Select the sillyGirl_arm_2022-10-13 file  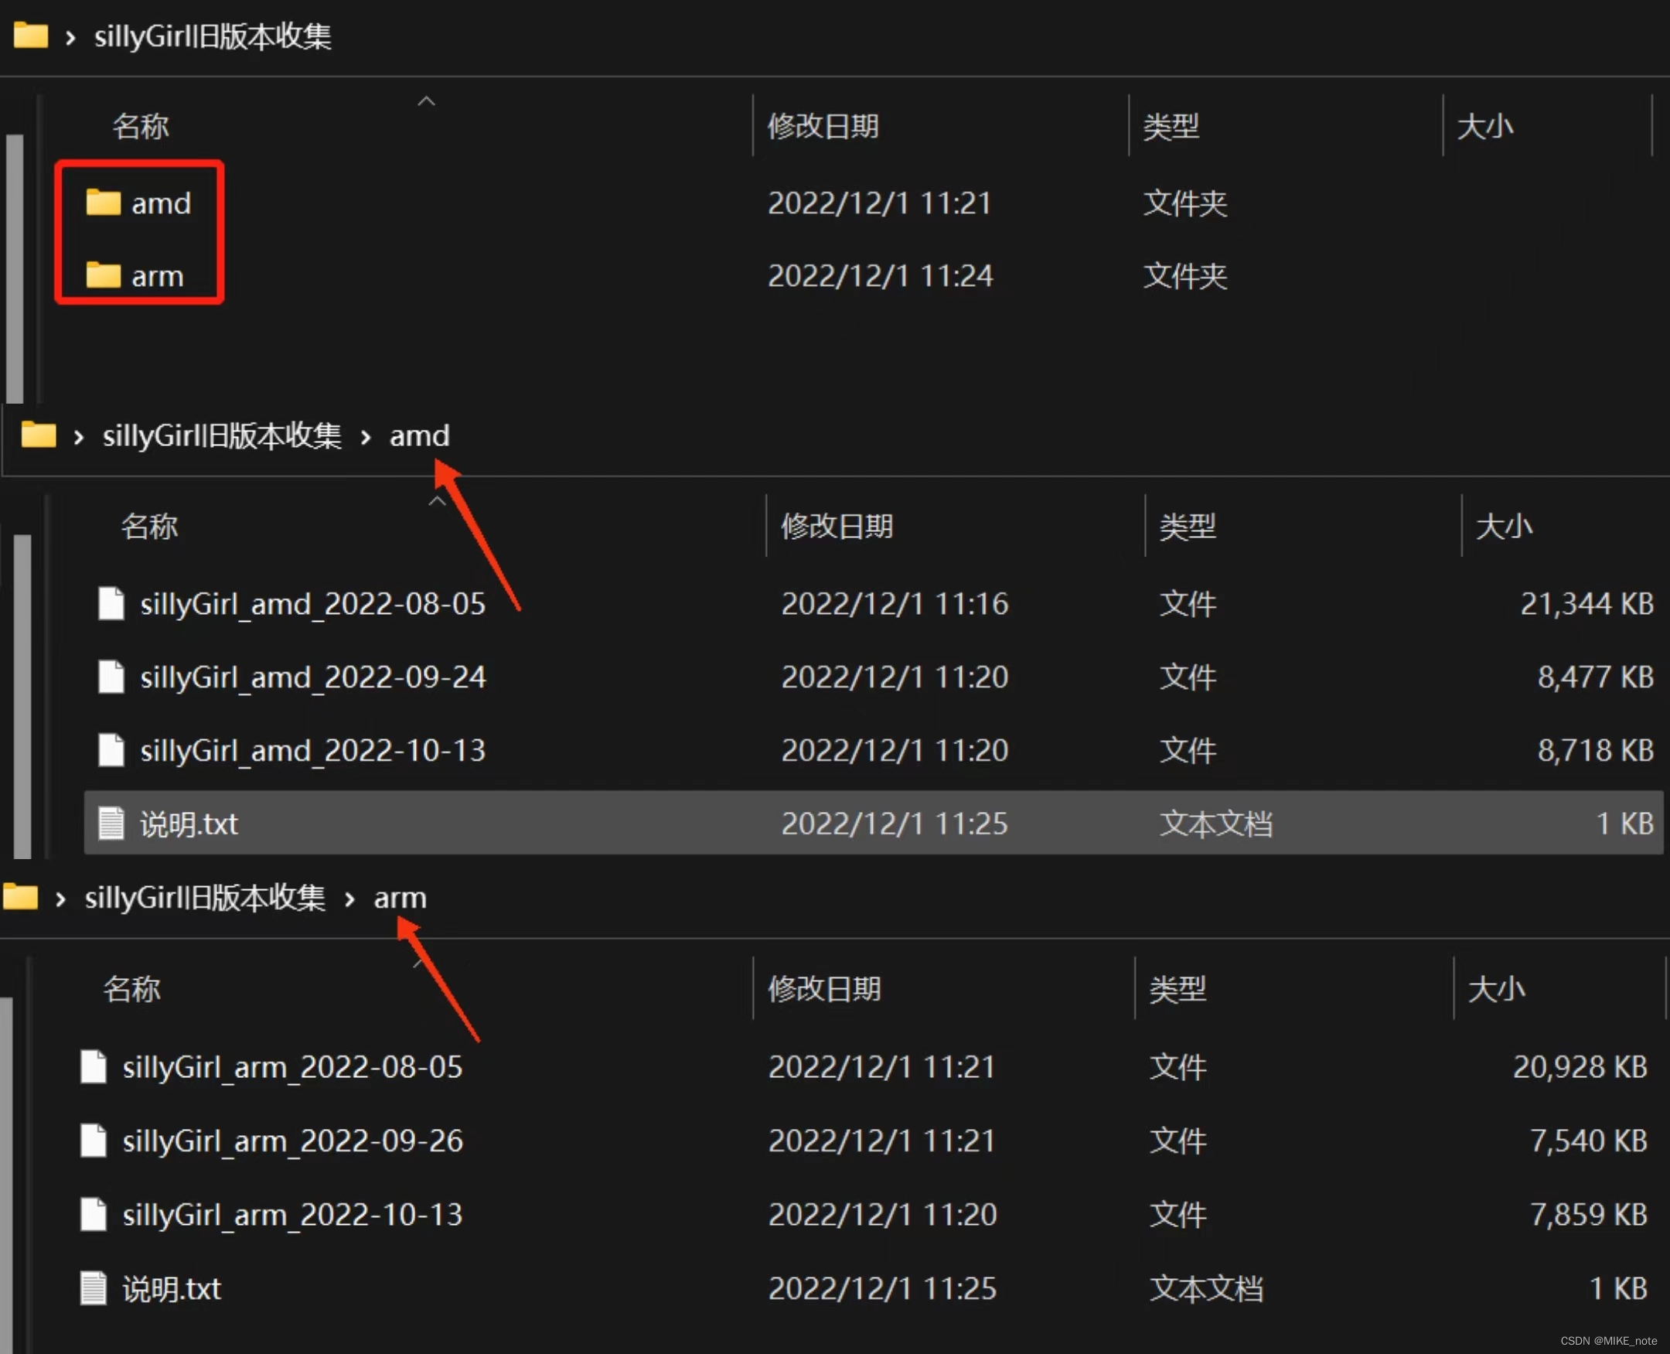click(291, 1213)
